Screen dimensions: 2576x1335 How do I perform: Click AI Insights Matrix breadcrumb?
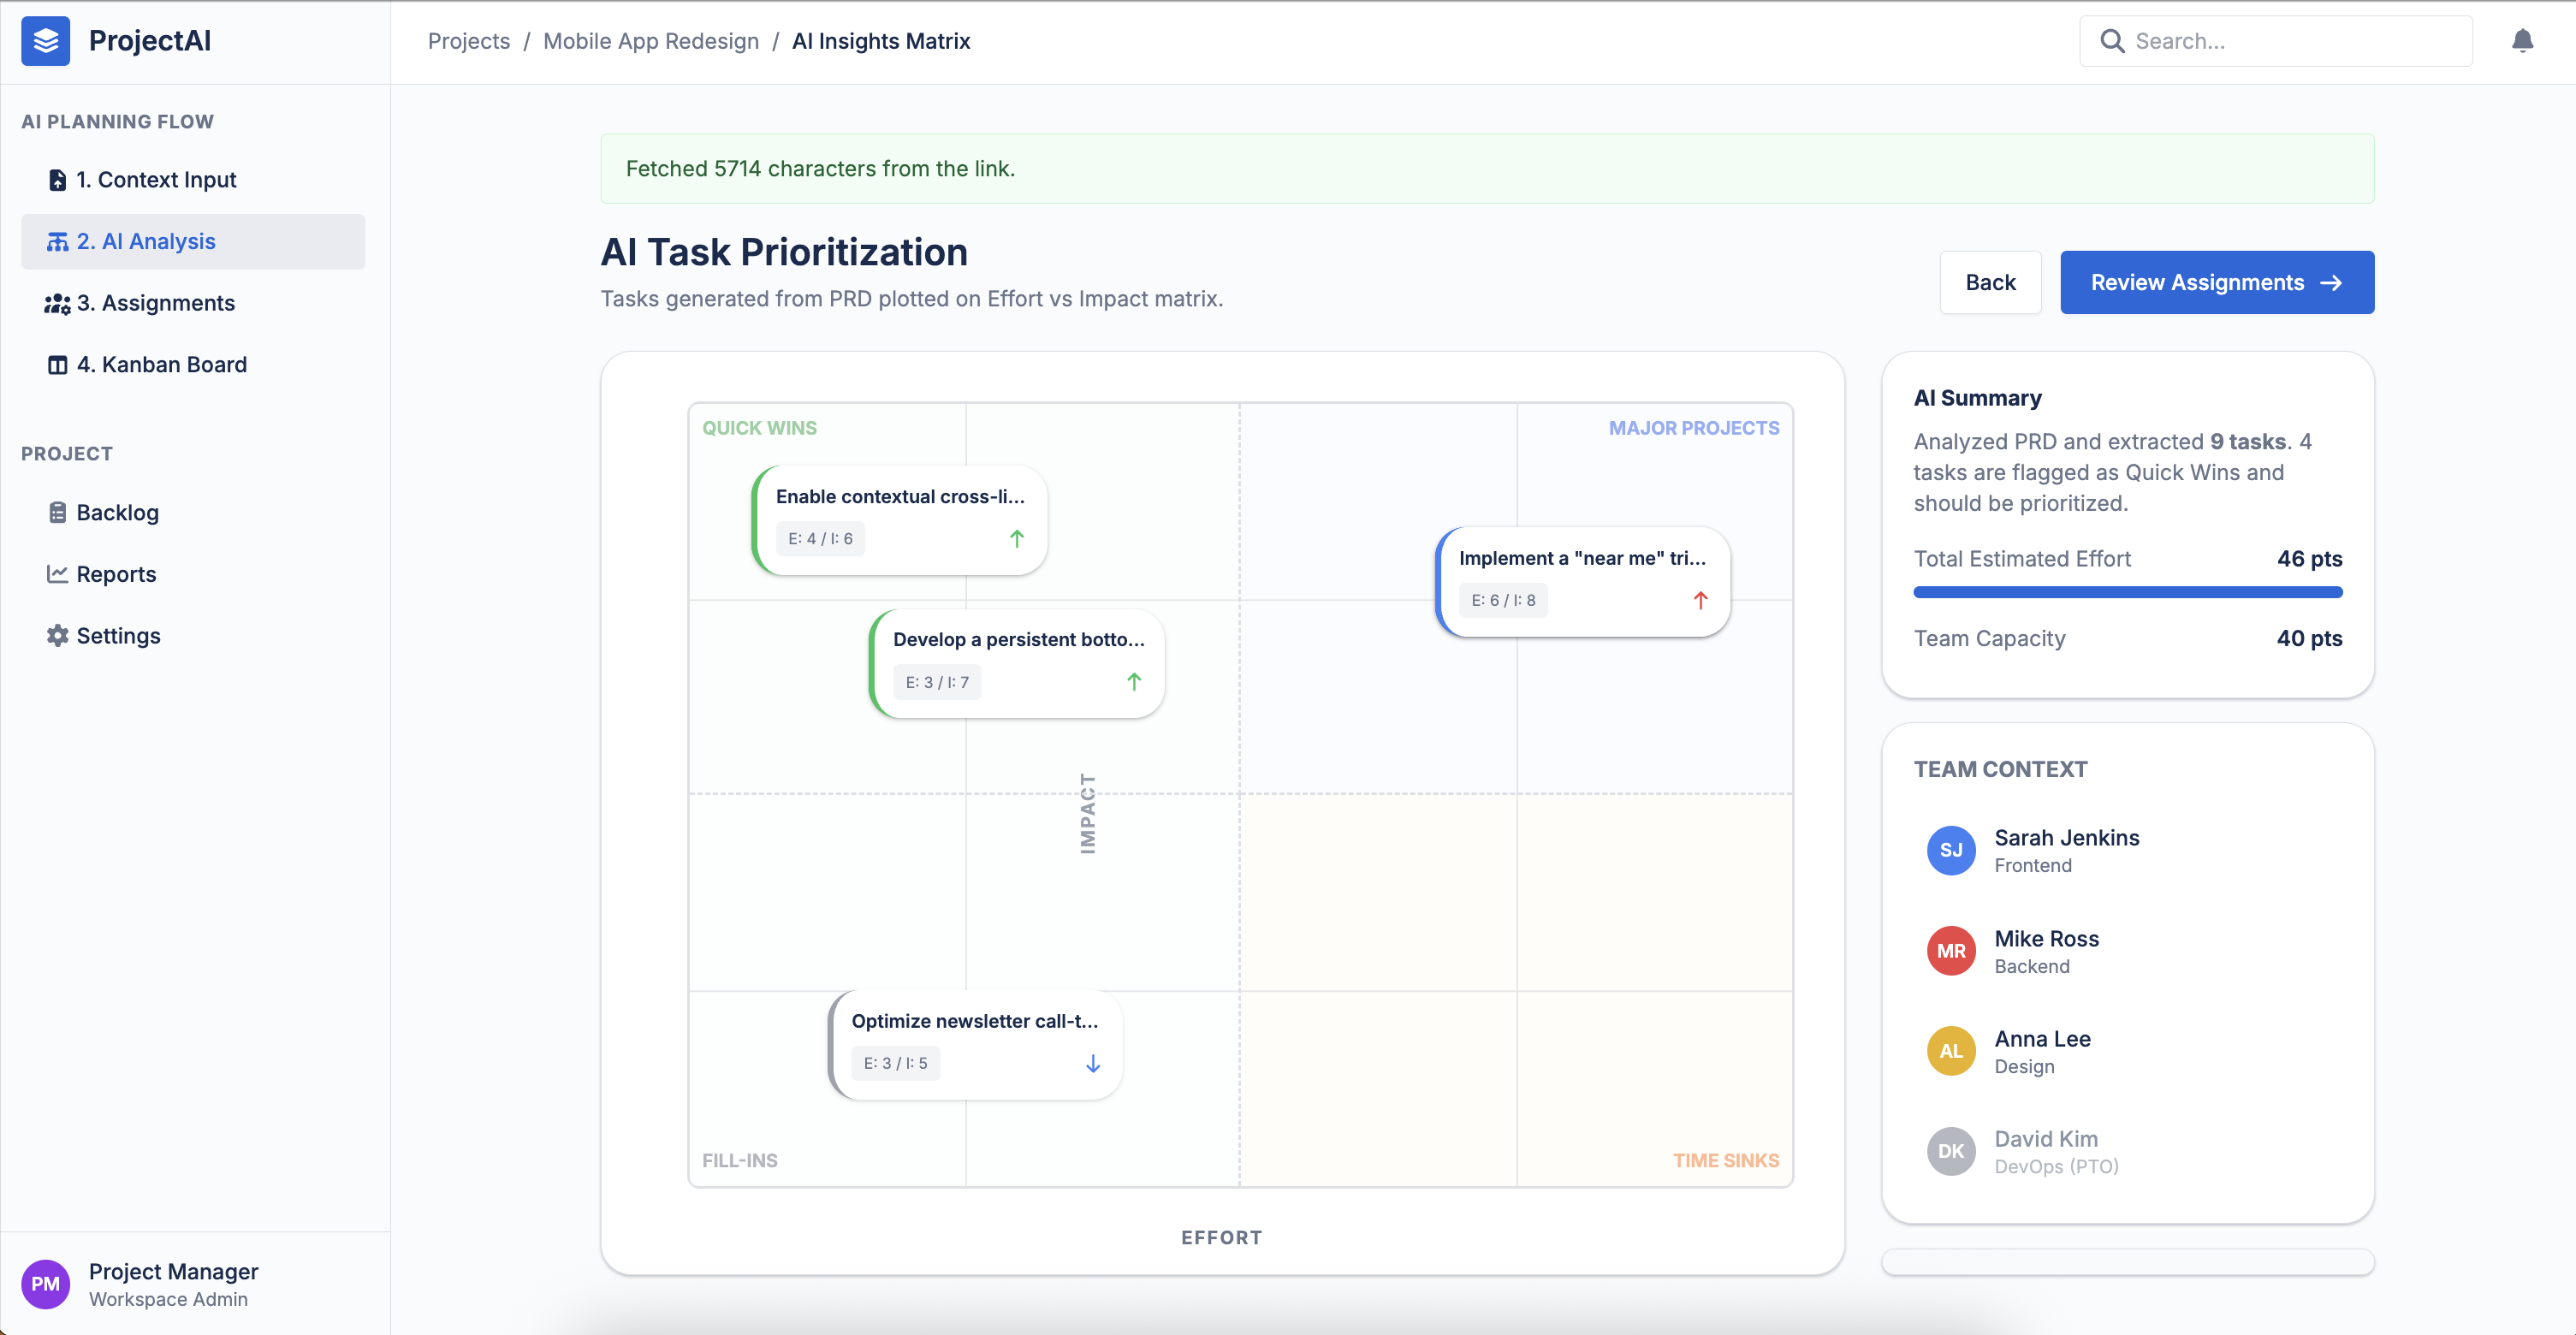(881, 41)
